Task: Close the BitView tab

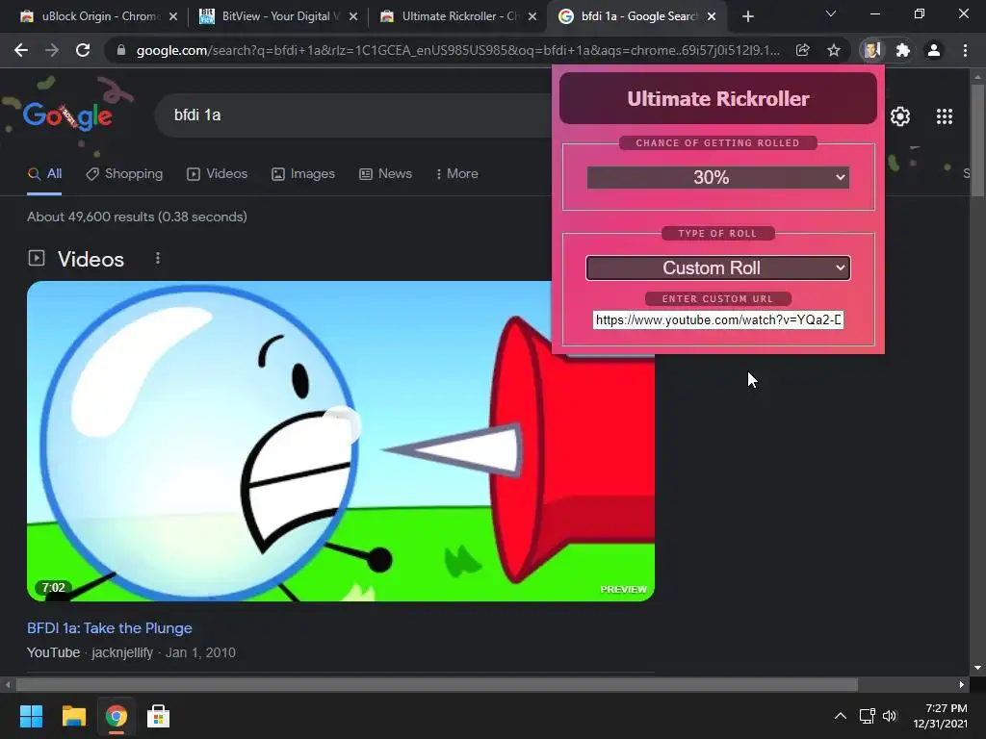Action: coord(353,17)
